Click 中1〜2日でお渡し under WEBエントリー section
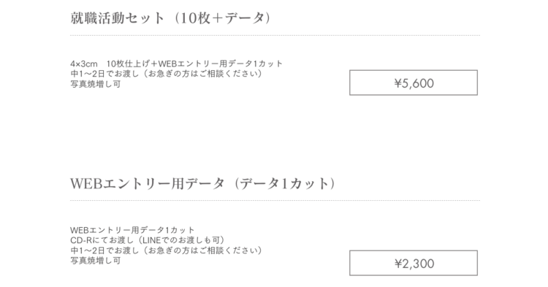 click(104, 250)
